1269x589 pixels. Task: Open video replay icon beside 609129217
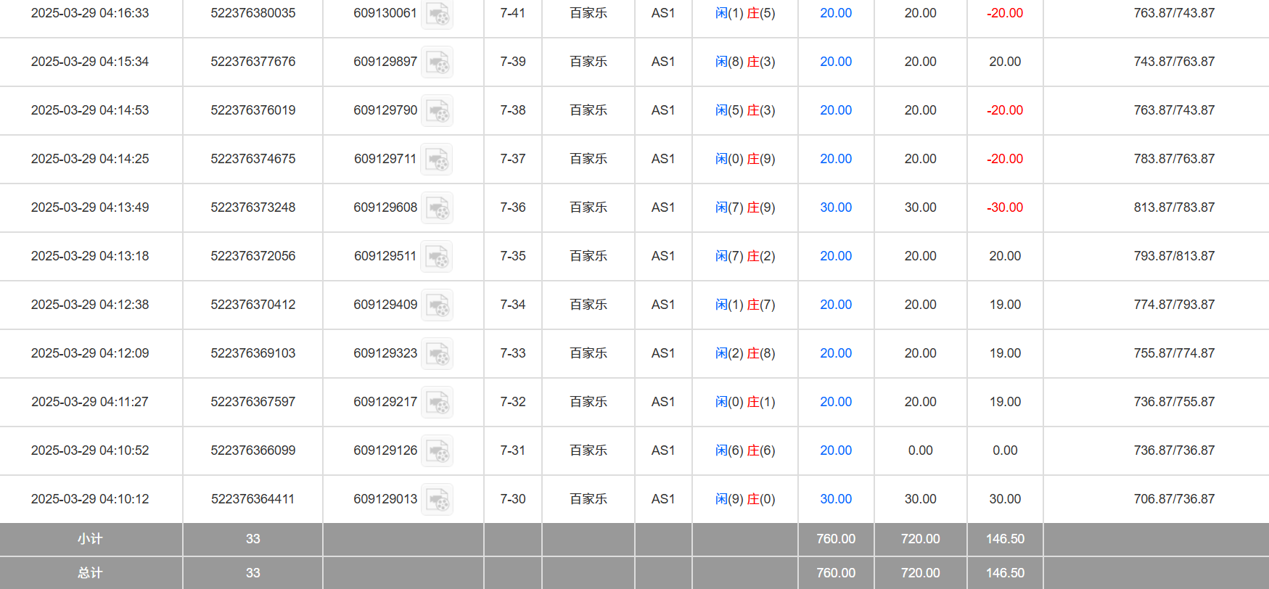(438, 403)
